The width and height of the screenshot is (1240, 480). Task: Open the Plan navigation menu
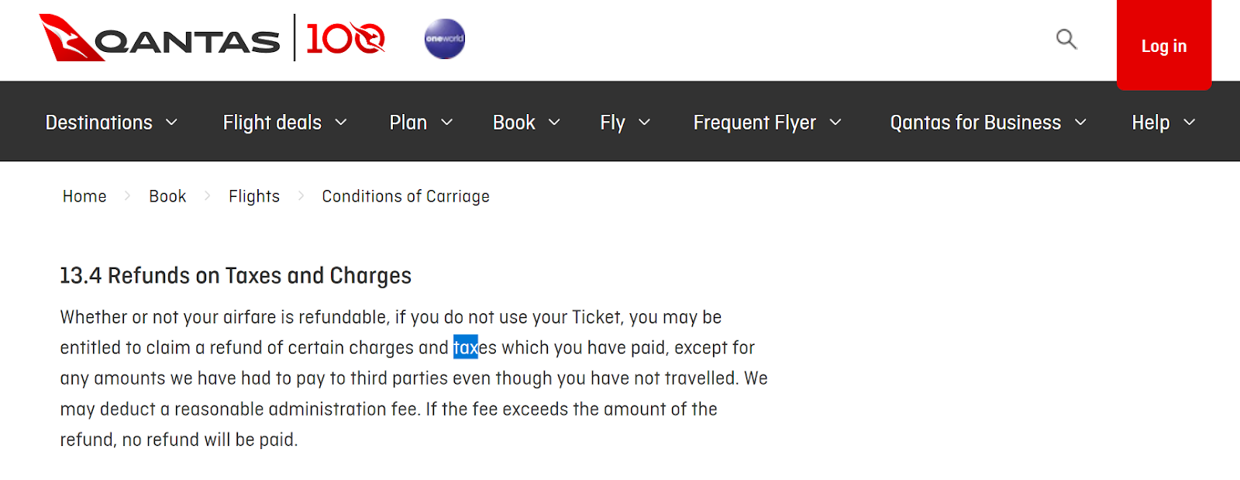coord(419,122)
